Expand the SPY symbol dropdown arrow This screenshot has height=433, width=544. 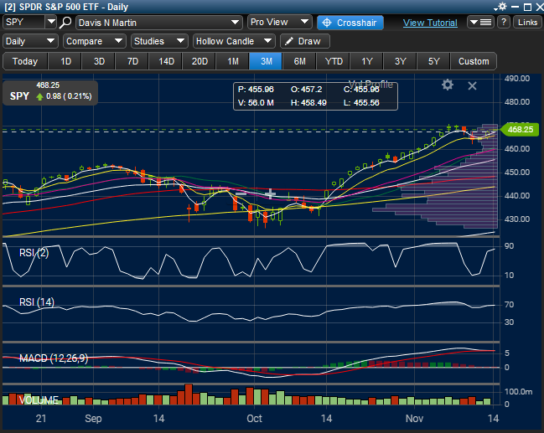click(51, 22)
